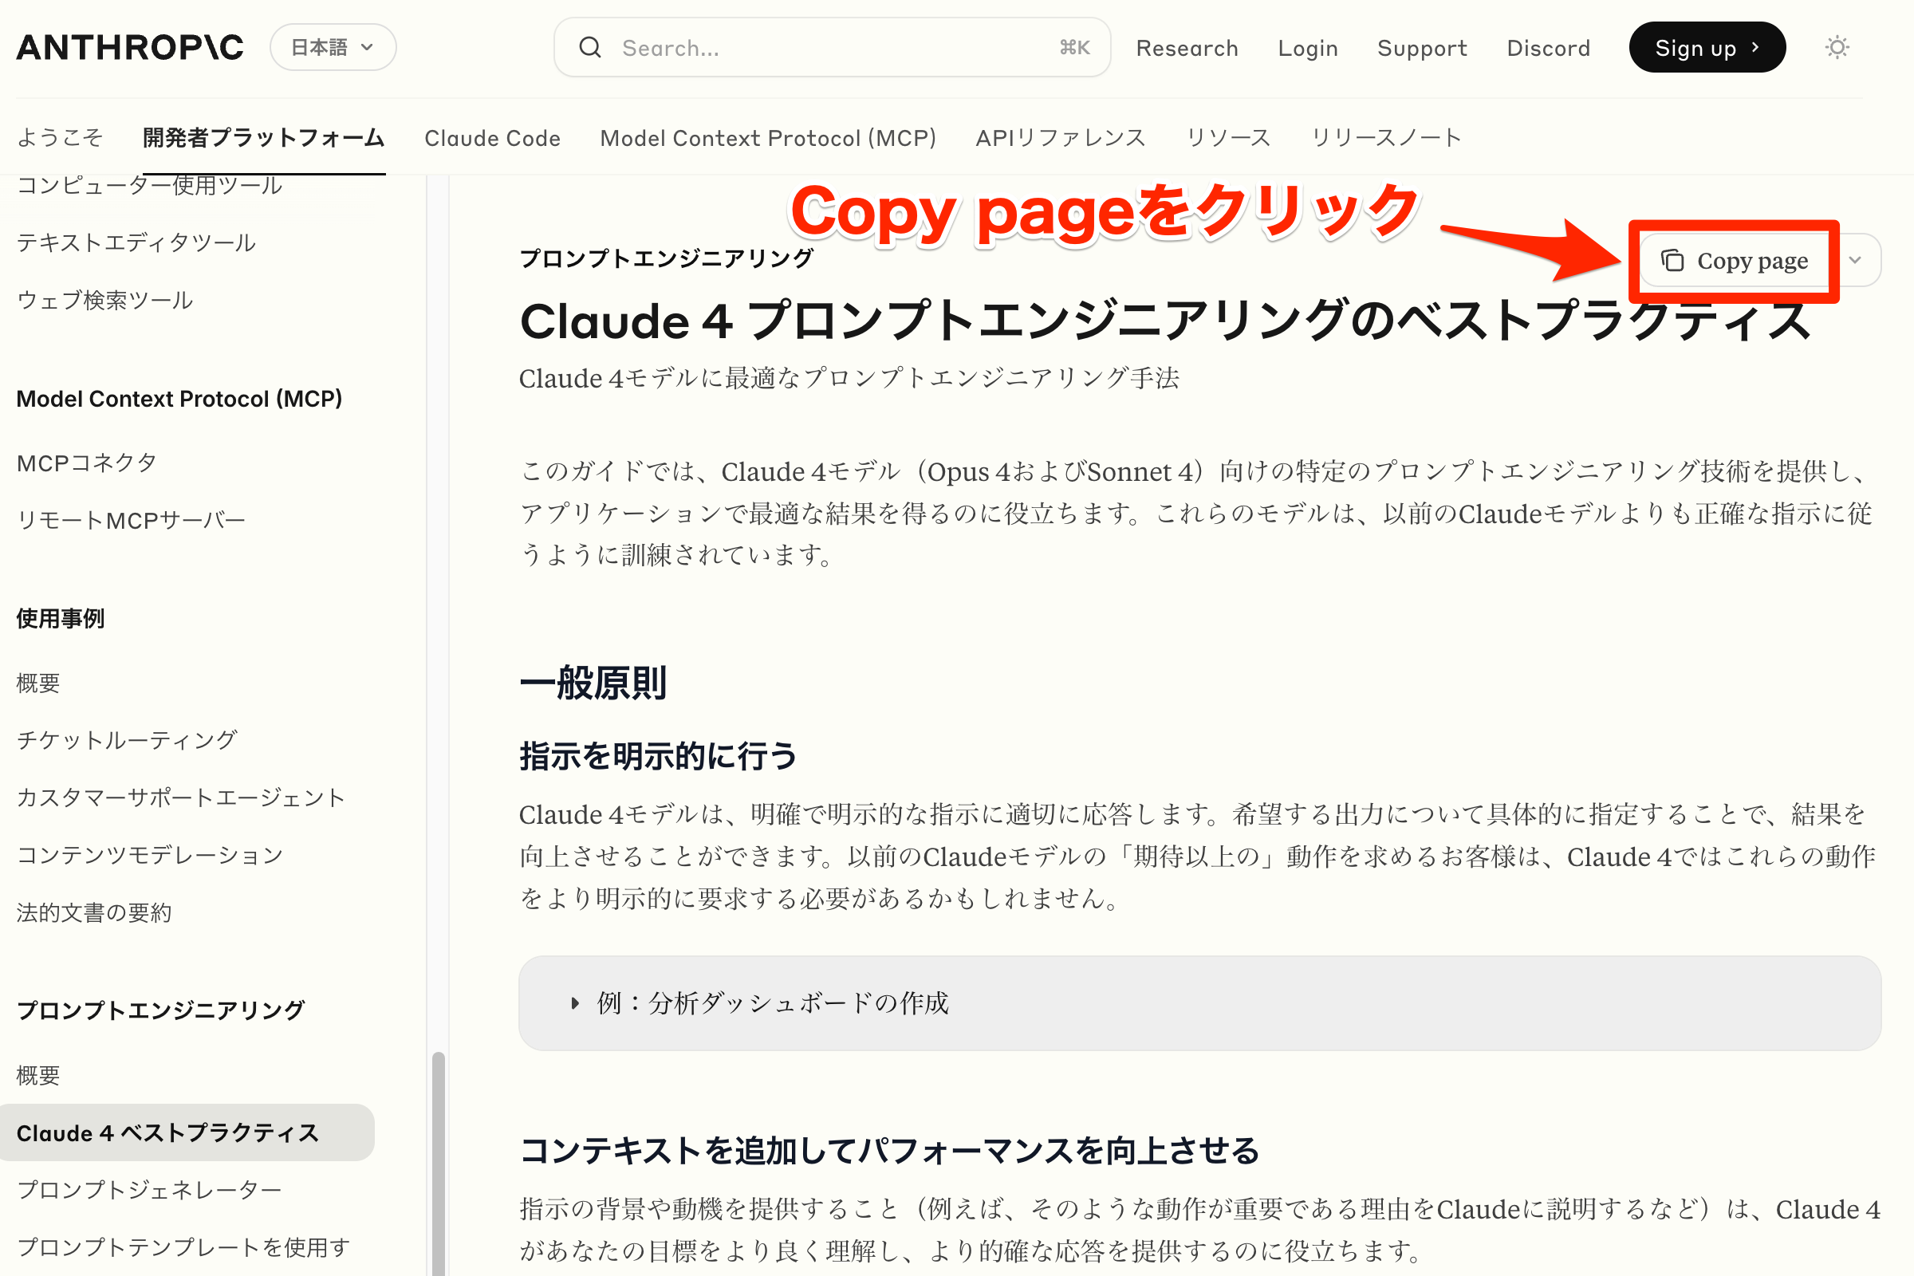The height and width of the screenshot is (1276, 1914).
Task: Click the ⌘K shortcut hint in search
Action: coord(1074,47)
